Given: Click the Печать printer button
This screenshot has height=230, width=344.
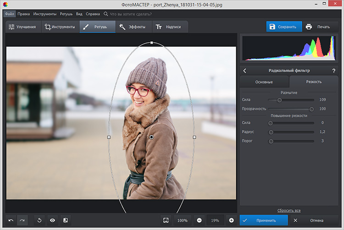Looking at the screenshot, I should (x=318, y=27).
